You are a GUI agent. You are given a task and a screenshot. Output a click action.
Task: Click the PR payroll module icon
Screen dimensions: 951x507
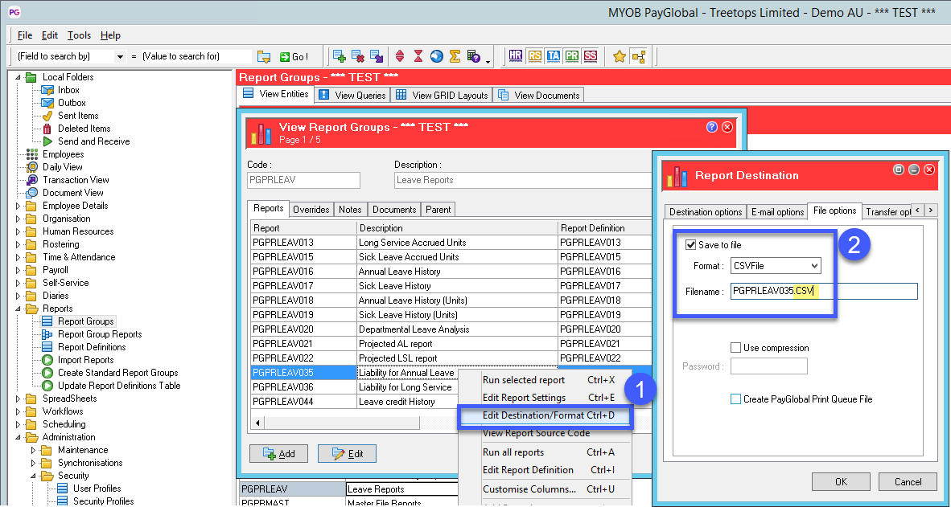tap(572, 56)
